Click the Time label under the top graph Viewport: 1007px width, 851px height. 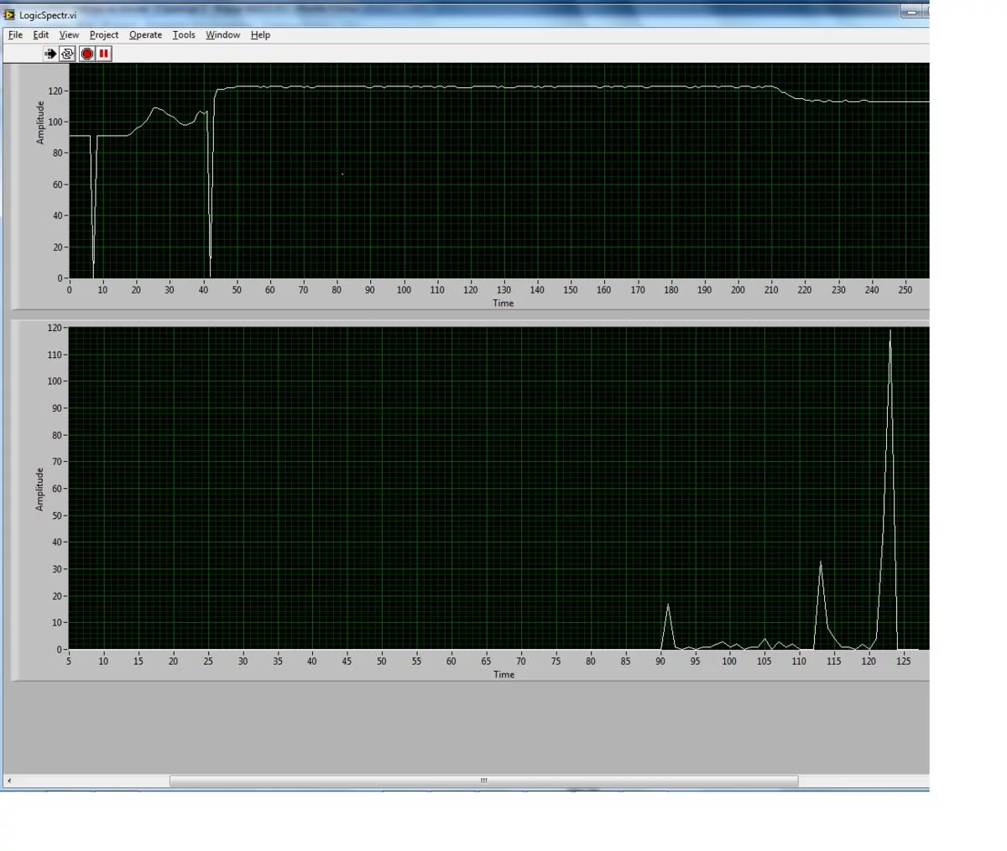tap(503, 304)
